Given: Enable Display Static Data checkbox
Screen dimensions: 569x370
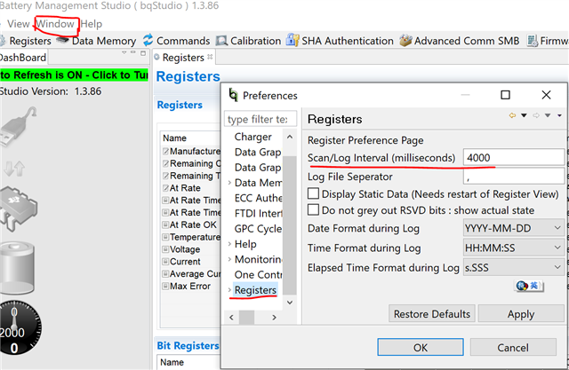Looking at the screenshot, I should [313, 194].
